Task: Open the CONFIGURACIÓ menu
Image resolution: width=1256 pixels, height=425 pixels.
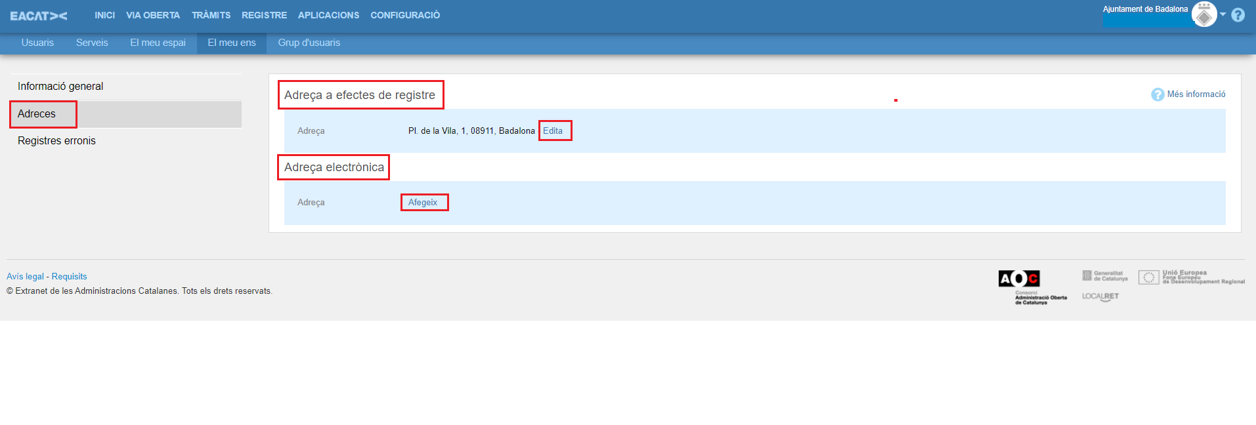Action: pyautogui.click(x=405, y=15)
